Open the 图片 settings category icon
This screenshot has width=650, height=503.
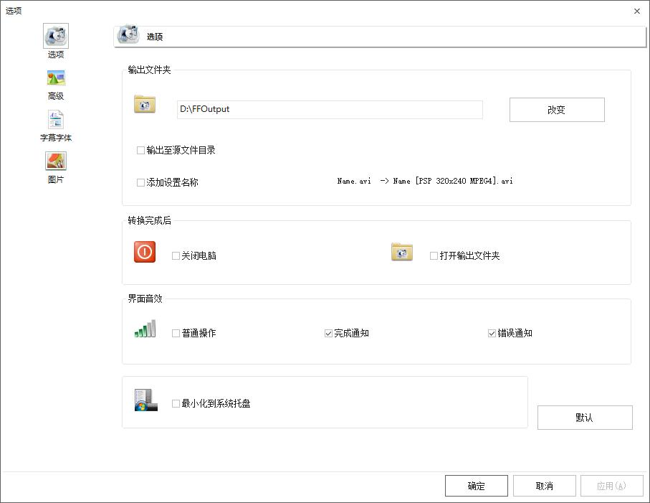pyautogui.click(x=56, y=161)
